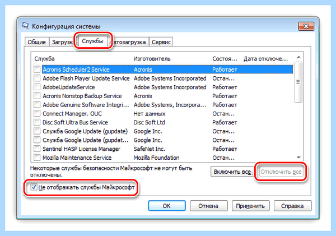Select Adobe Flash Player Update Service row
The height and width of the screenshot is (236, 336).
[163, 78]
